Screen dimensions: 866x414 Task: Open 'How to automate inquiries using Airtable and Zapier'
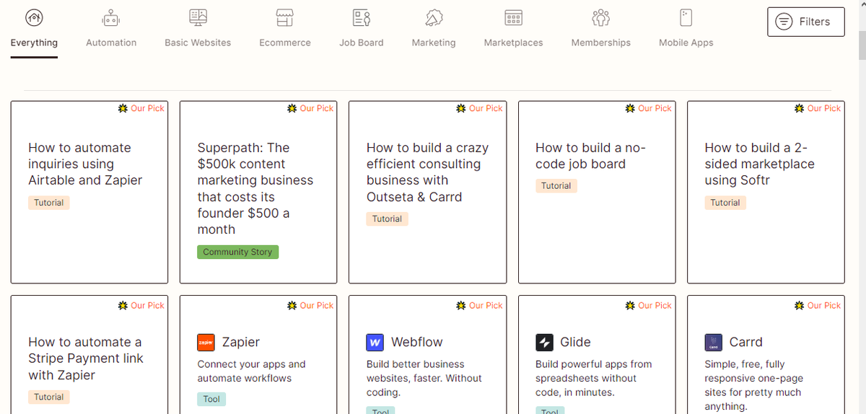(85, 164)
